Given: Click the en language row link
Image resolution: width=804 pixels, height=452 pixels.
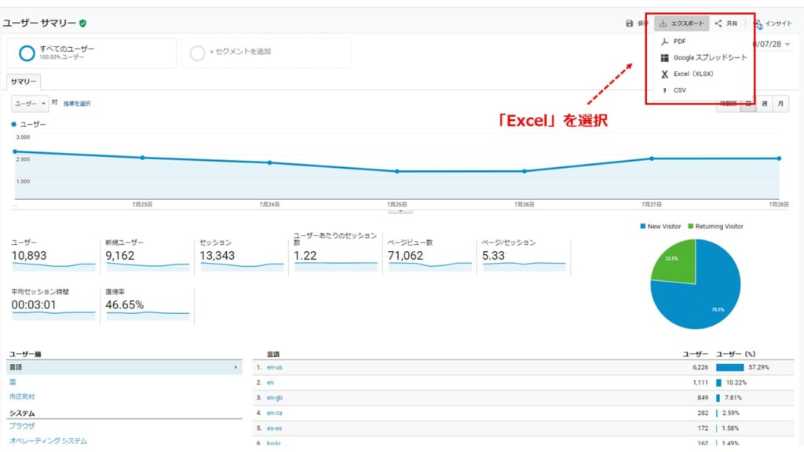Looking at the screenshot, I should click(270, 383).
